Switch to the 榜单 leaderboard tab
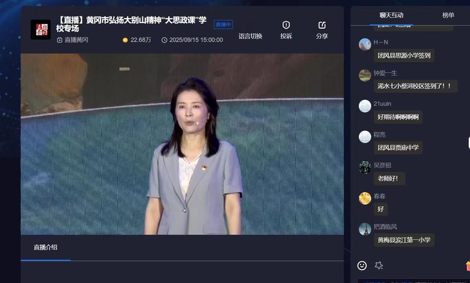This screenshot has width=470, height=283. 448,15
